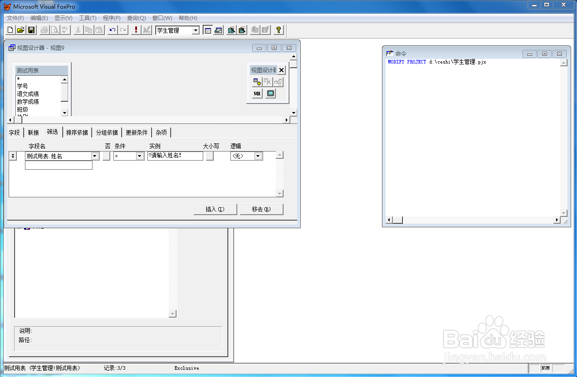Open the 显示(V) menu
Screen dimensions: 577x377
tap(64, 18)
